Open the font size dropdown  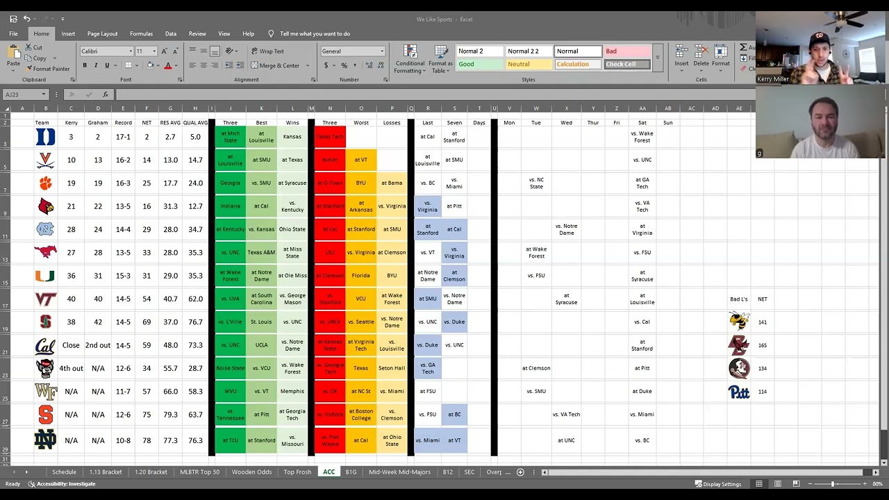click(154, 51)
